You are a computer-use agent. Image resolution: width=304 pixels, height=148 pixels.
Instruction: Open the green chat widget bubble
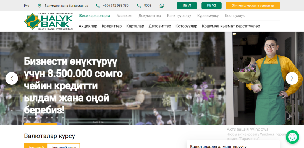[292, 137]
